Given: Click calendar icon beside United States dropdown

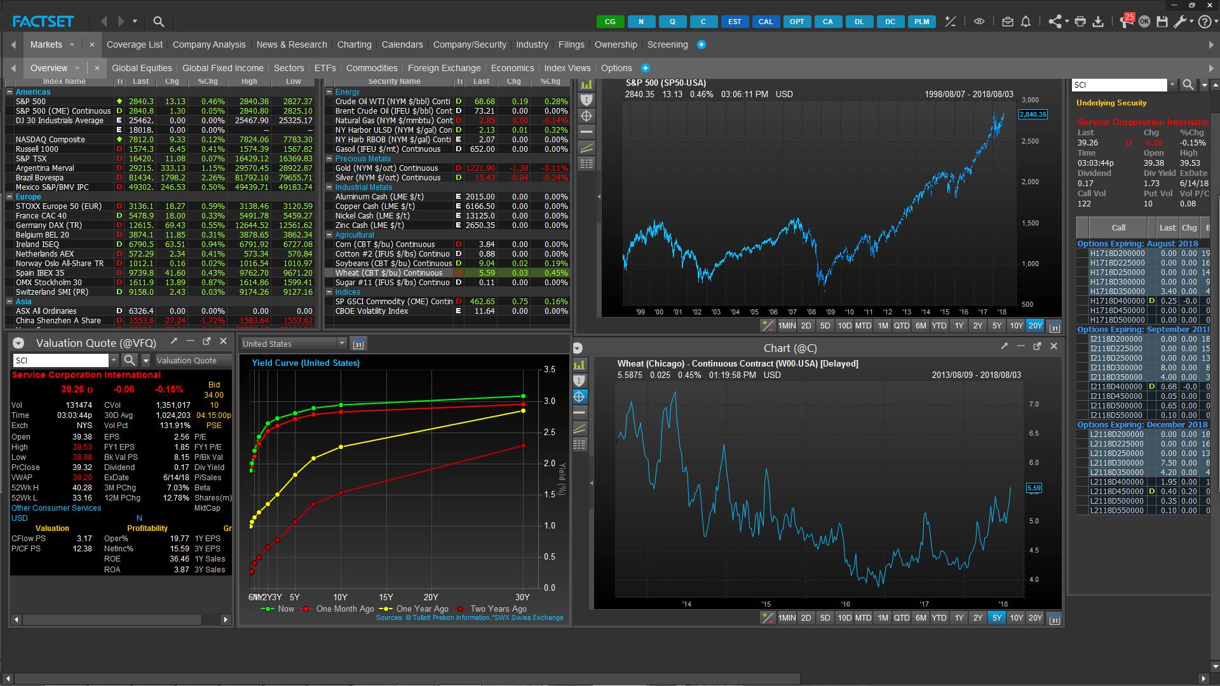Looking at the screenshot, I should [x=358, y=344].
